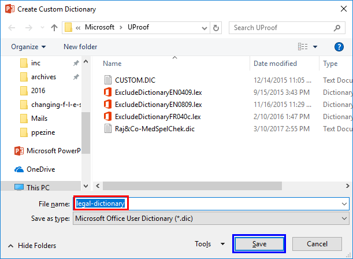353x259 pixels.
Task: Open the Organize menu
Action: (28, 47)
